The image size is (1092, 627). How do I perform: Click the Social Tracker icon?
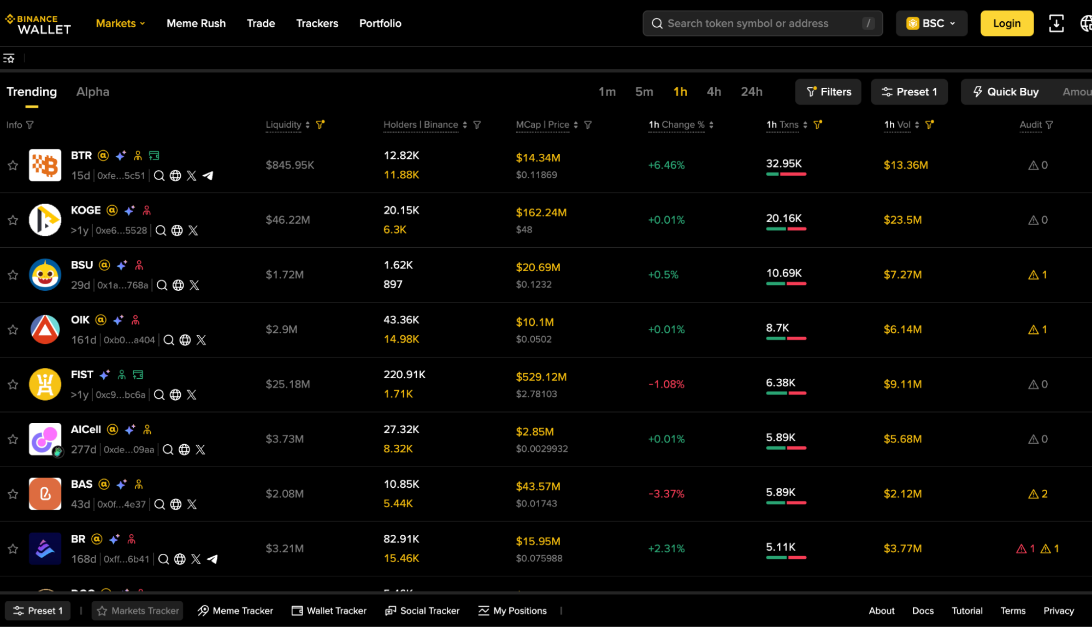coord(390,611)
